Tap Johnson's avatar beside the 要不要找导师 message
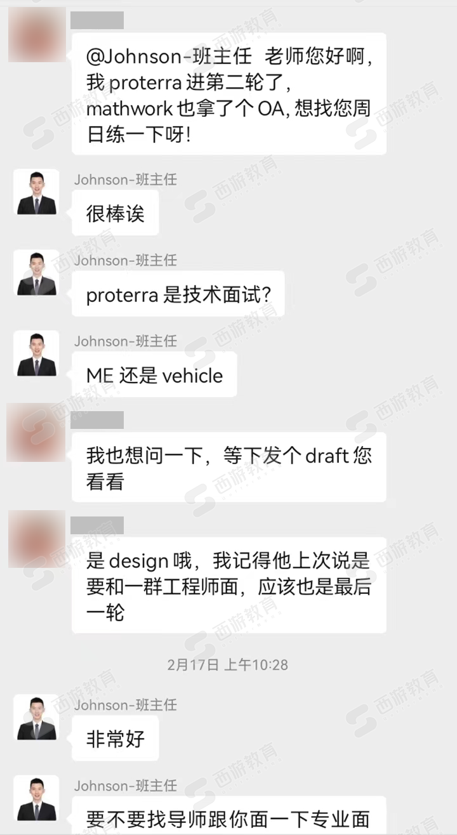The image size is (457, 835). (36, 798)
